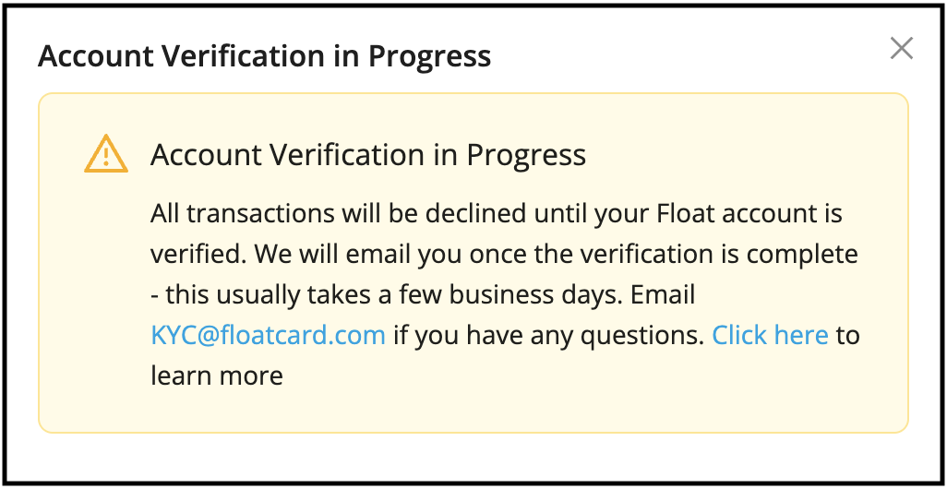Click the word "to" after Click here
Viewport: 947px width, 489px height.
coord(847,335)
